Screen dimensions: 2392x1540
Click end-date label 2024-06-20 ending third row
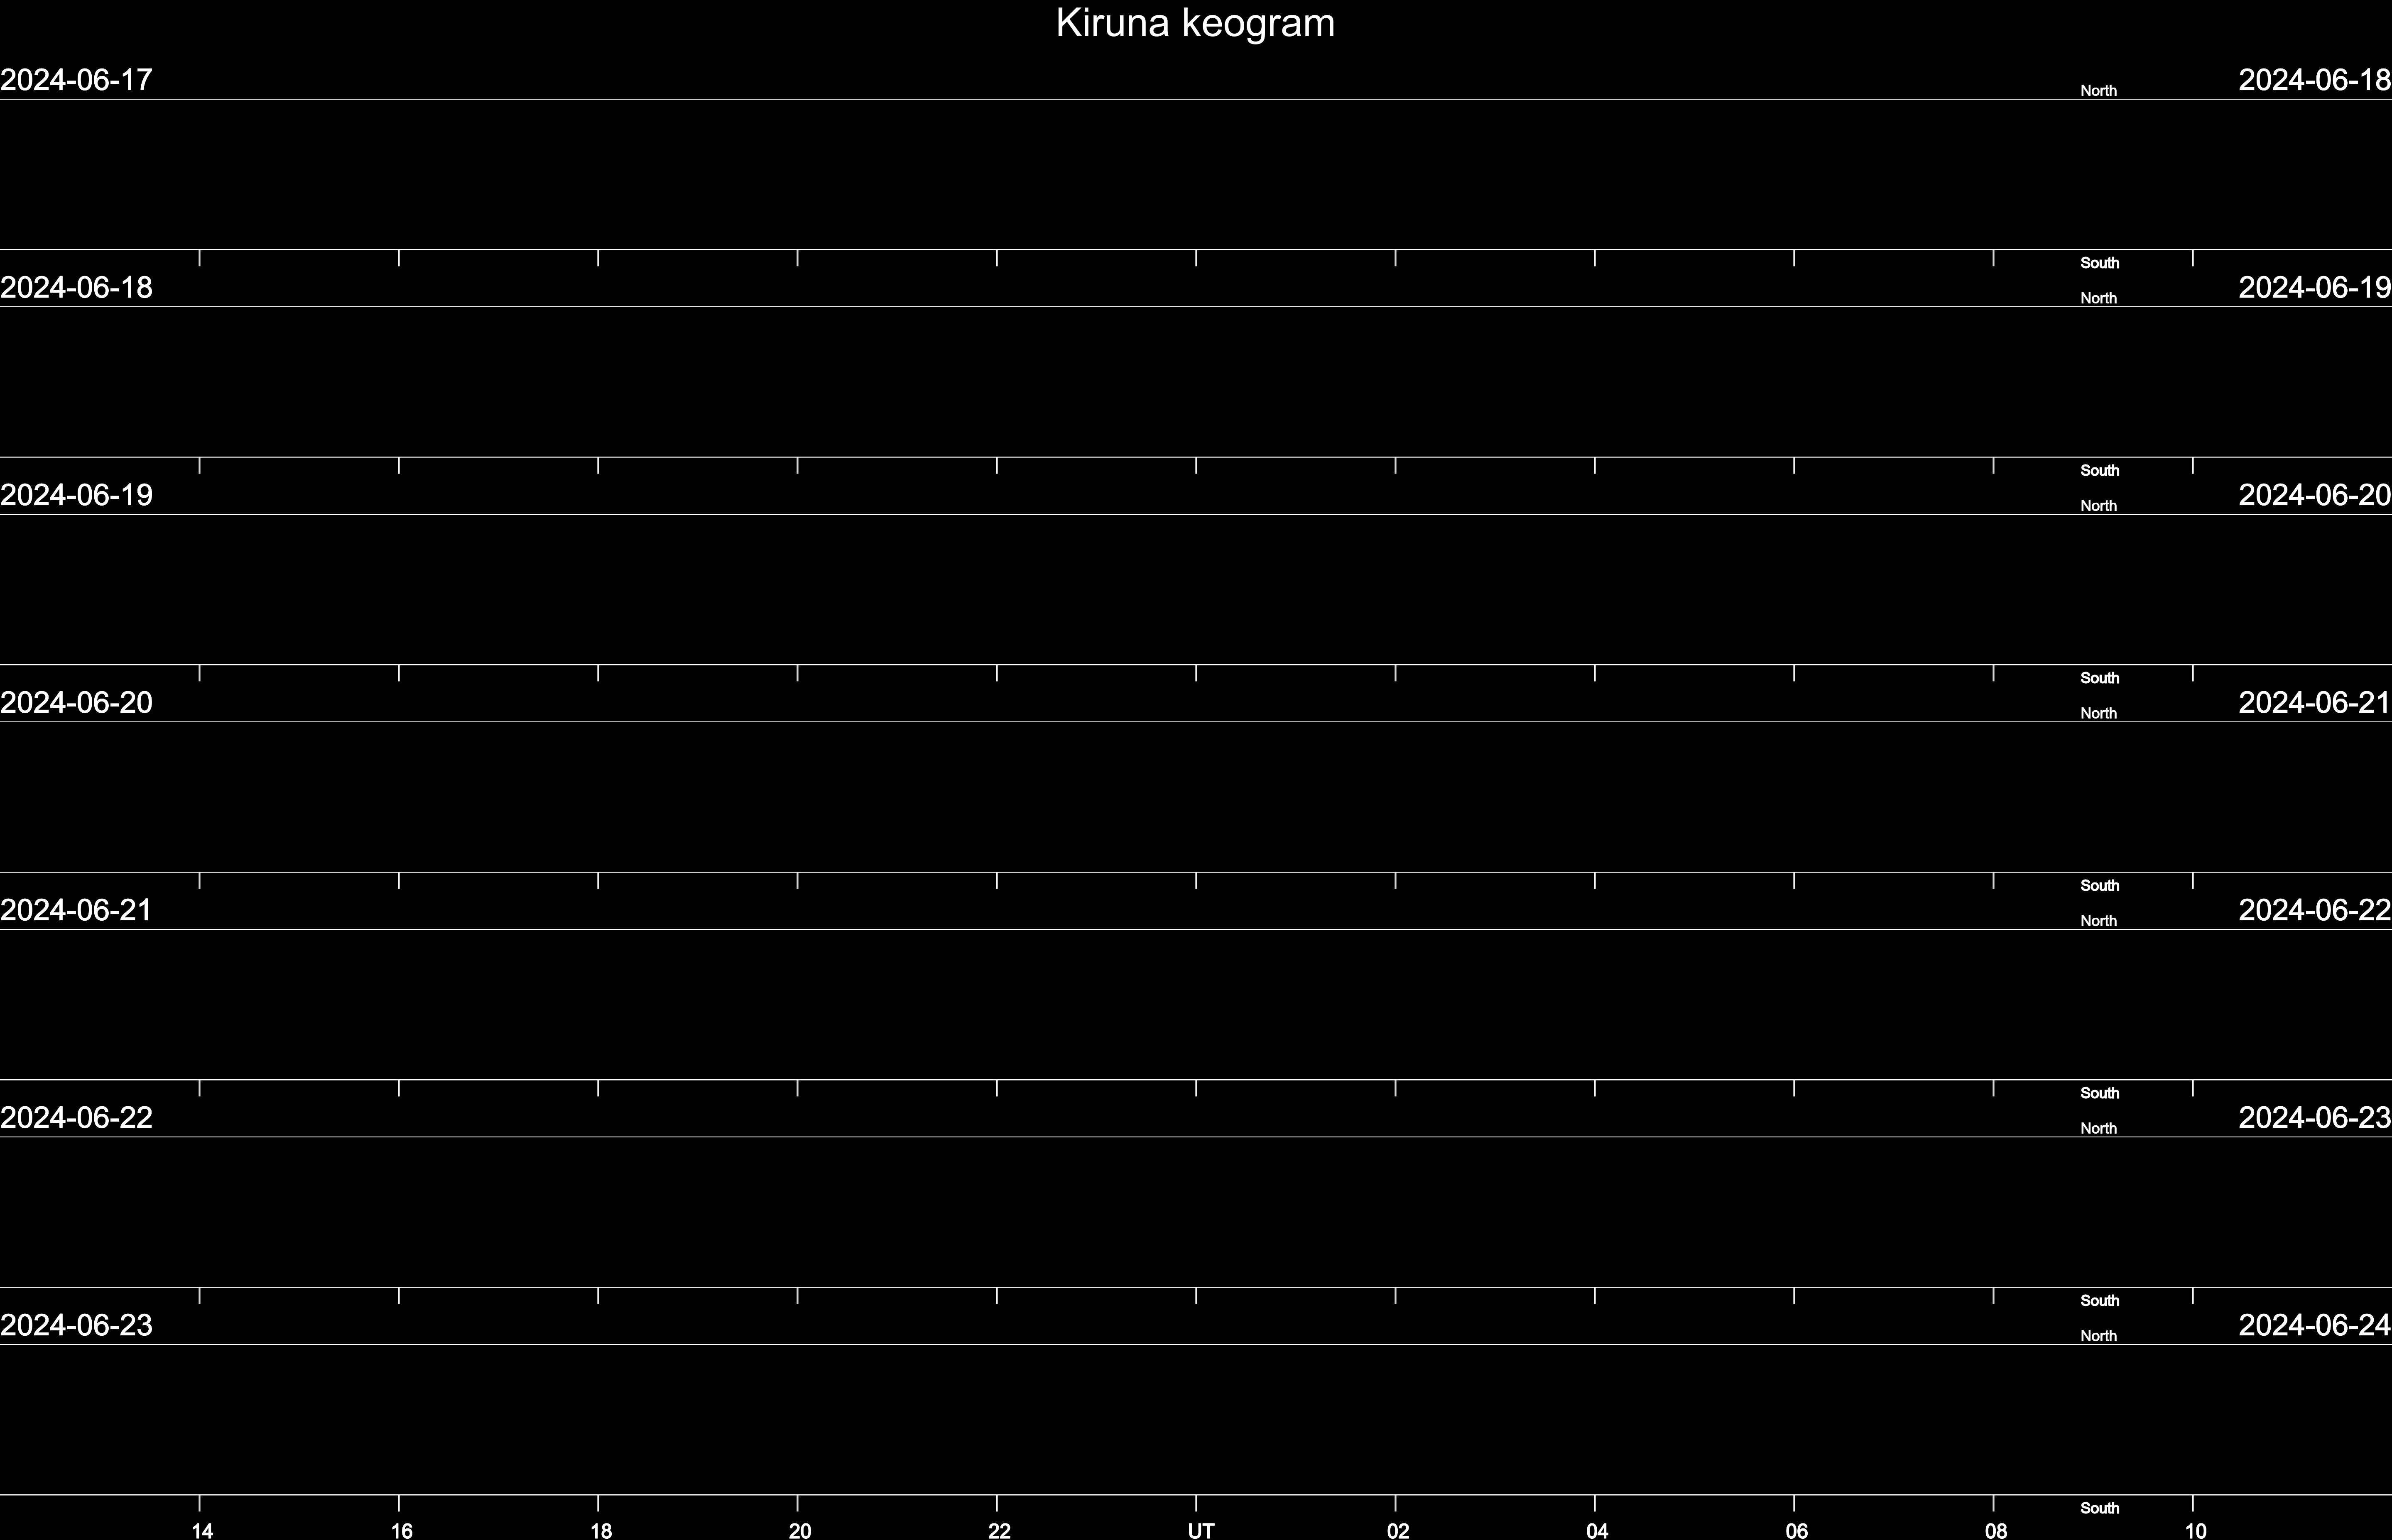pos(2315,495)
